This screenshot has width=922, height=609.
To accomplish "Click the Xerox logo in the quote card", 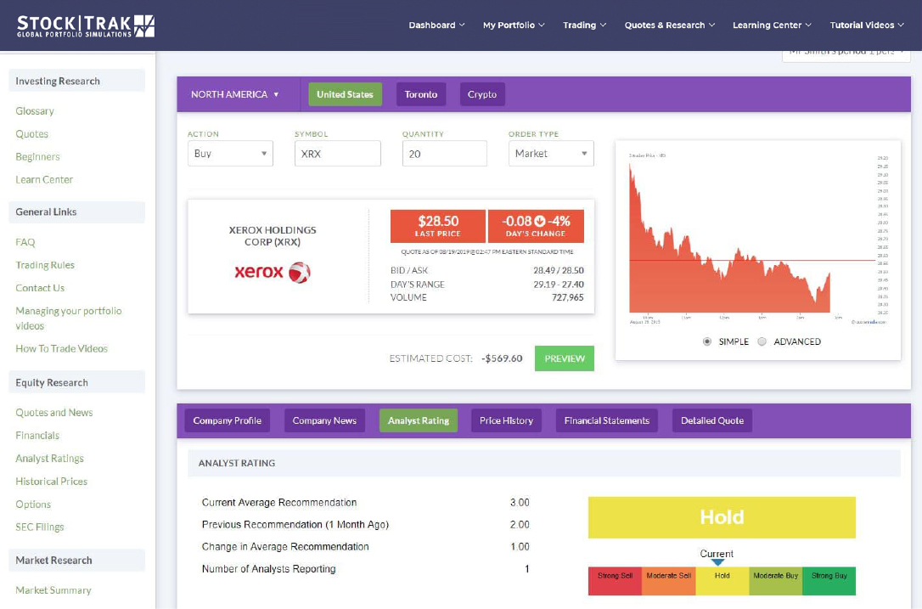I will click(273, 273).
